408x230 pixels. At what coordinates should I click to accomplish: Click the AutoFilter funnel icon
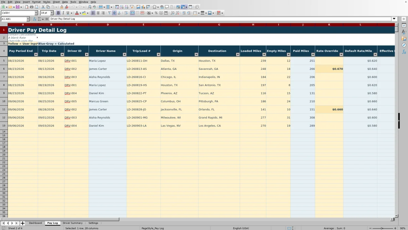coord(132,7)
